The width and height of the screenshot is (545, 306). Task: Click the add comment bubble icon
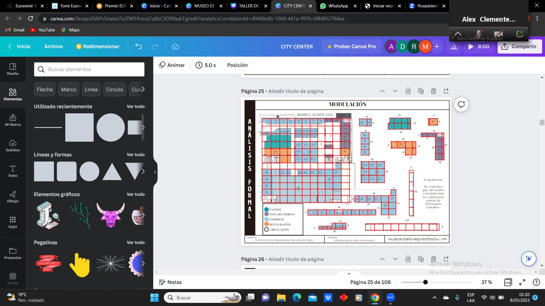coord(461,105)
